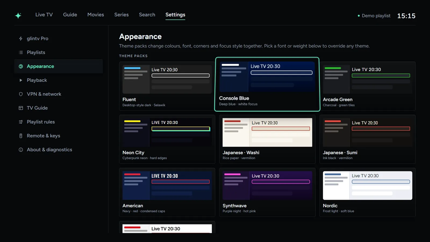Open VPN & network settings

58,94
